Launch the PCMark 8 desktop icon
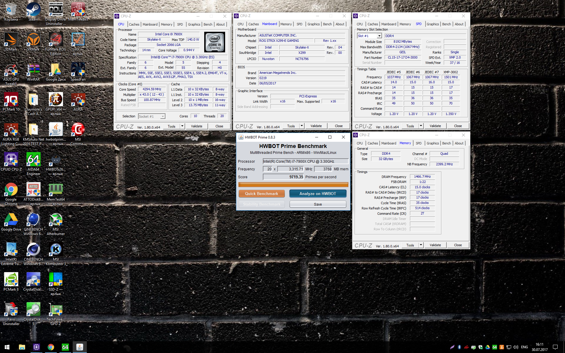 [x=11, y=282]
